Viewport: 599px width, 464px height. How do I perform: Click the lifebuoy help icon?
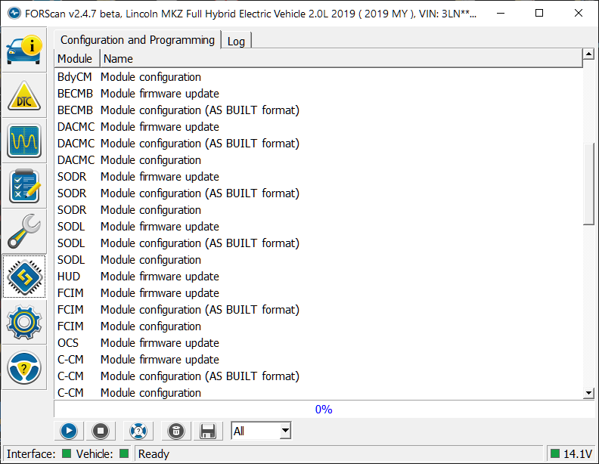pos(138,431)
